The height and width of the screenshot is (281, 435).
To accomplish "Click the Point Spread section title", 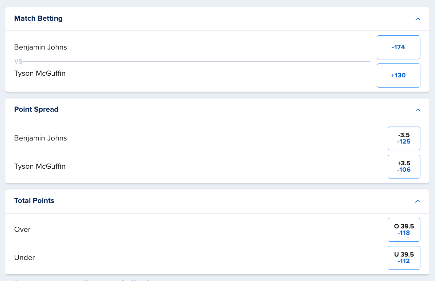I will pyautogui.click(x=36, y=109).
